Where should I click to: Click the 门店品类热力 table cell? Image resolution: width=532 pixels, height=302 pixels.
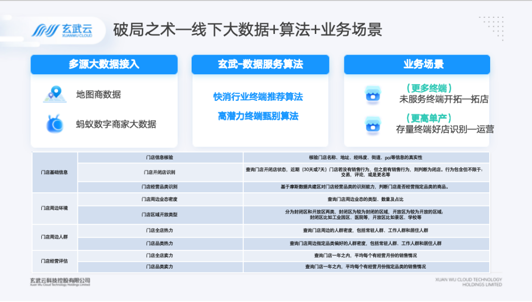[x=160, y=243]
